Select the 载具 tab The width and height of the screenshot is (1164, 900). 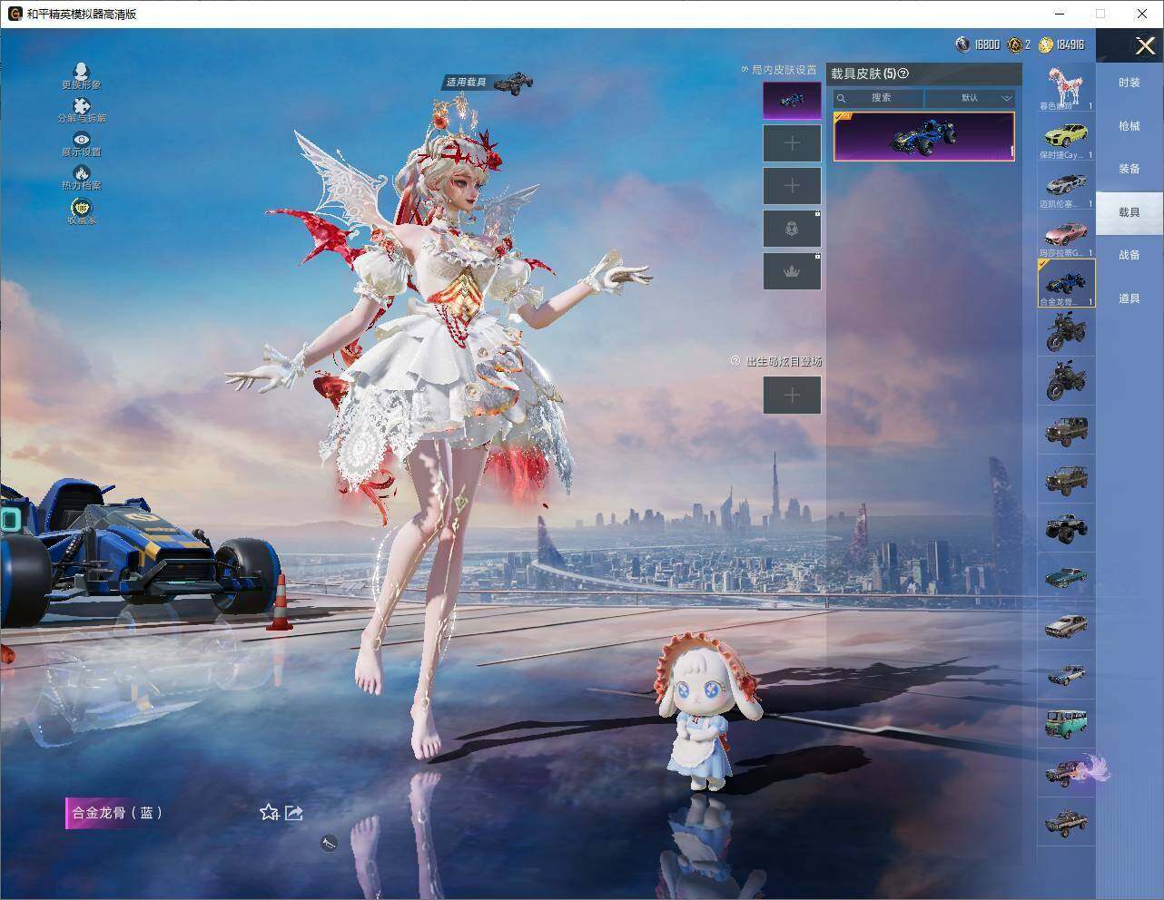point(1129,212)
